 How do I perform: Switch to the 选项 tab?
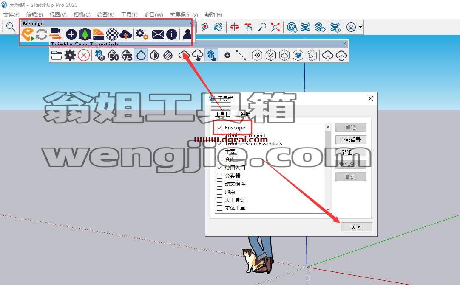pos(246,115)
